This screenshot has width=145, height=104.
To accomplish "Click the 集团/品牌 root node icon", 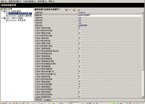I will pyautogui.click(x=2, y=9).
